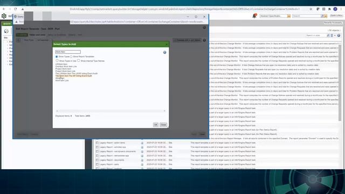Click horizontal scrollbar in type list
Screen dimensions: 345x194
[111, 111]
